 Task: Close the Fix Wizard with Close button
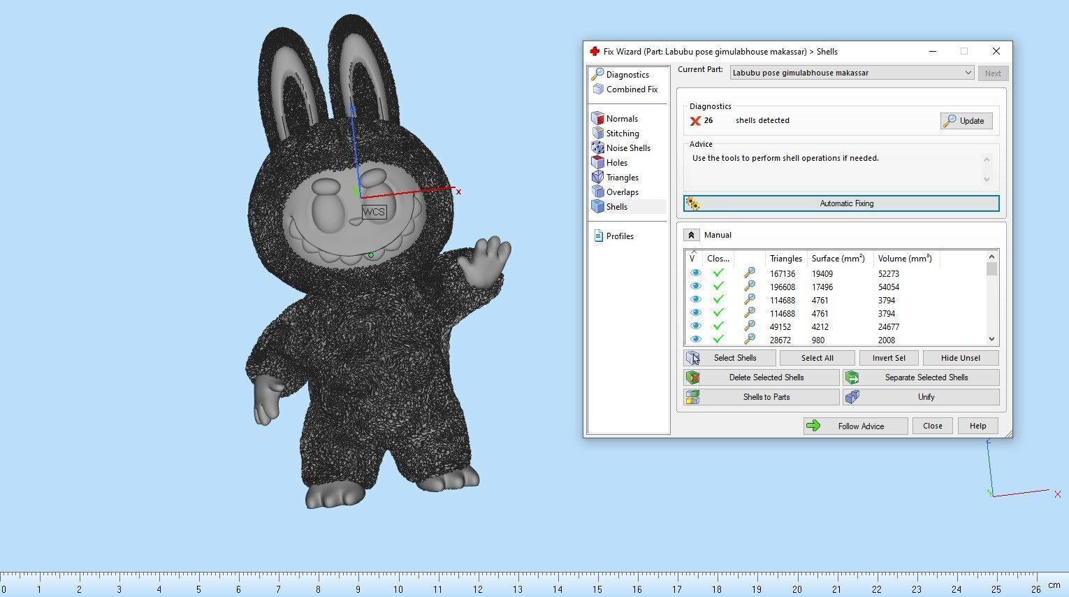[x=932, y=426]
